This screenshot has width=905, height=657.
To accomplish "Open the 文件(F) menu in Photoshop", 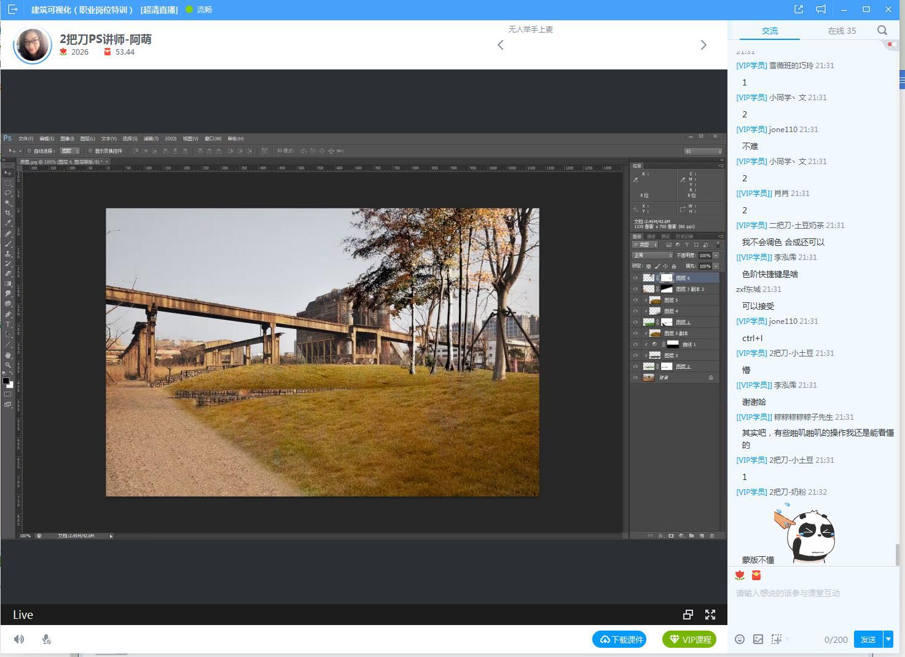I will (26, 138).
